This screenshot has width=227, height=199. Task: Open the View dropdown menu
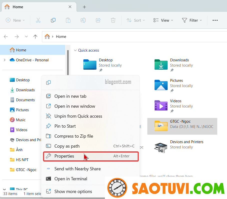coord(163,20)
